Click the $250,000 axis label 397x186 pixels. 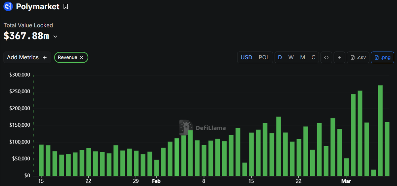pos(20,92)
